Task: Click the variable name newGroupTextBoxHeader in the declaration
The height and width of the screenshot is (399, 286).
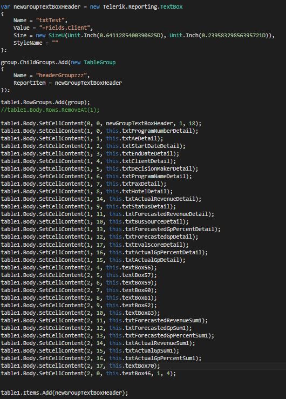Action: click(x=47, y=6)
